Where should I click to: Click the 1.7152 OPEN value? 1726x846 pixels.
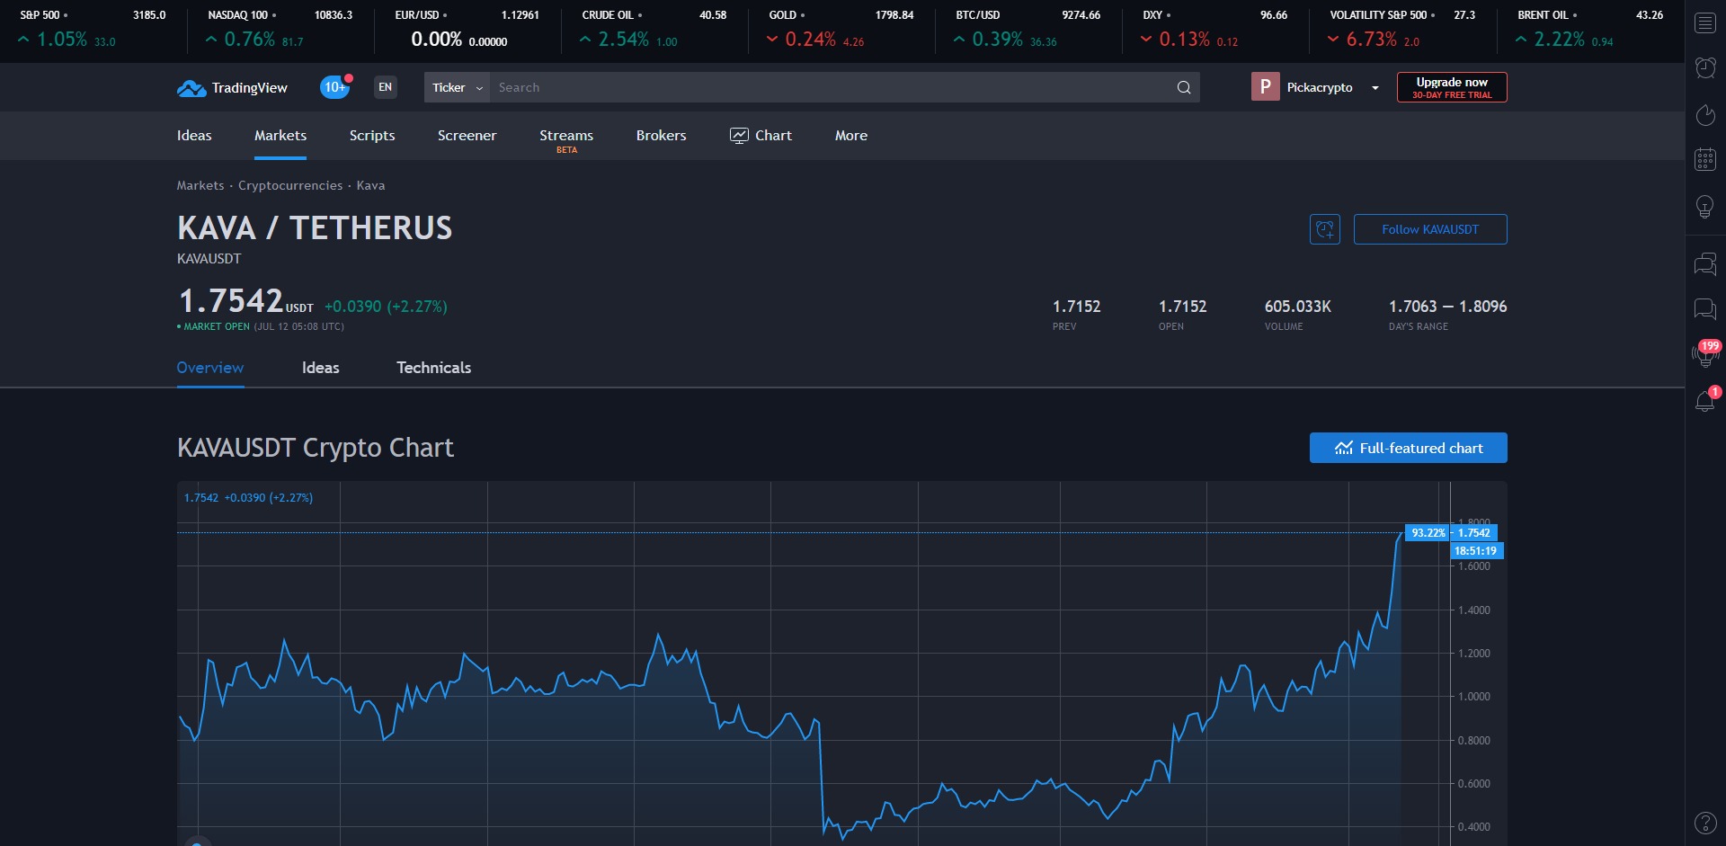1182,307
